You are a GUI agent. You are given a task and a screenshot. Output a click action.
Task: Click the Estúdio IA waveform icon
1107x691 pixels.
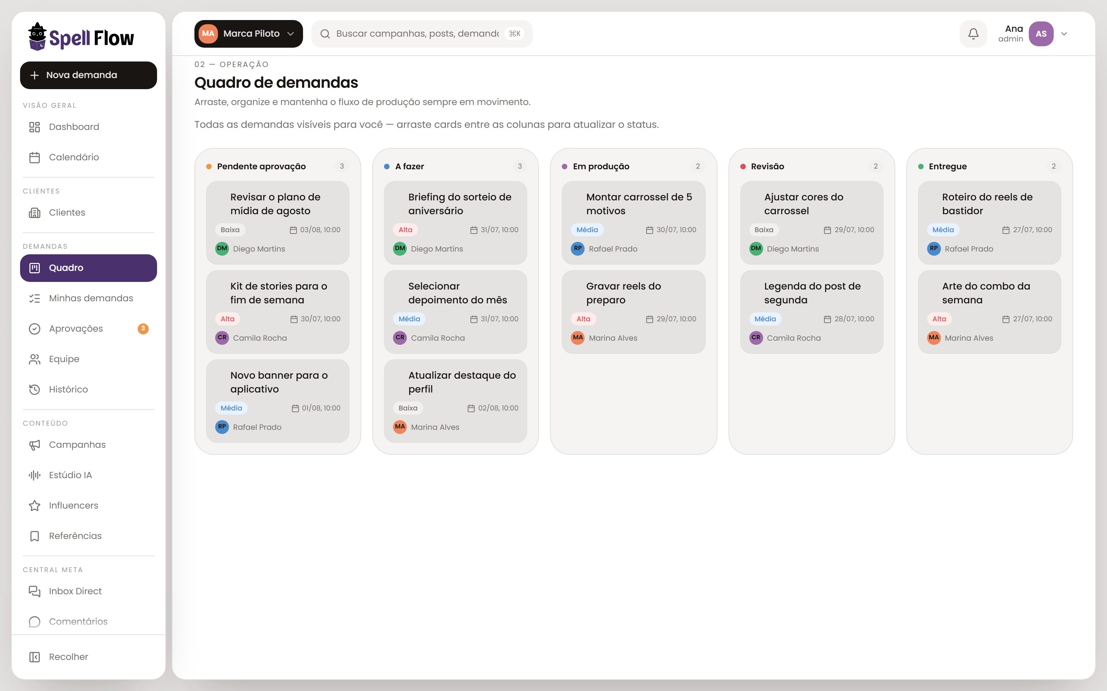(35, 475)
